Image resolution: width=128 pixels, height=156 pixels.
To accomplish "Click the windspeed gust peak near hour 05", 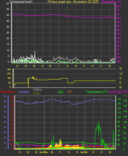I will [x=35, y=52].
